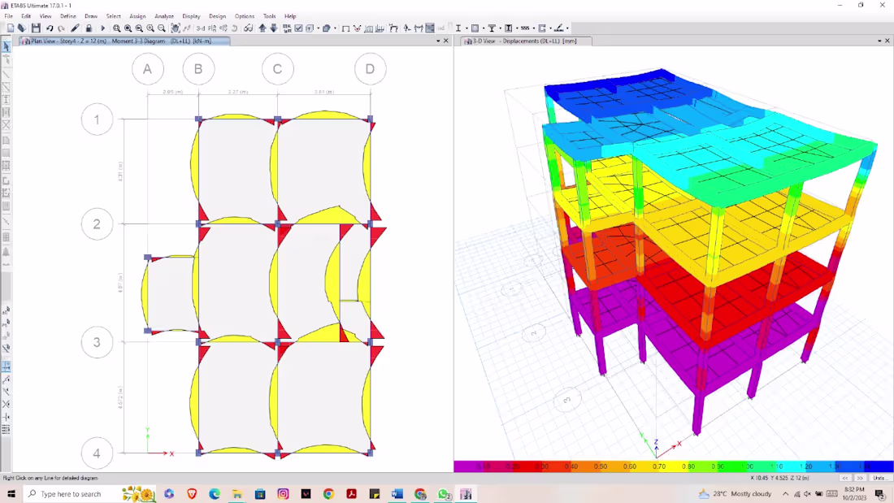The width and height of the screenshot is (894, 503).
Task: Open the Assign menu
Action: click(x=137, y=15)
